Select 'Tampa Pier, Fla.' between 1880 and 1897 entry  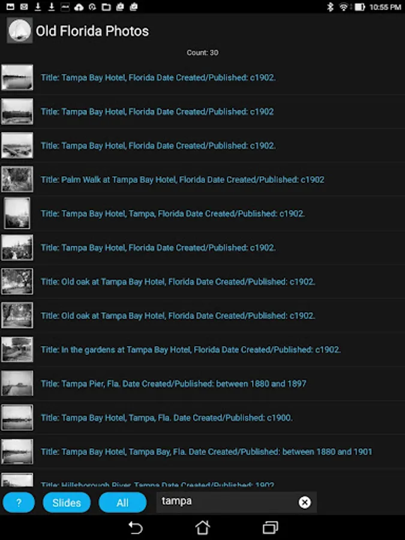(x=173, y=383)
